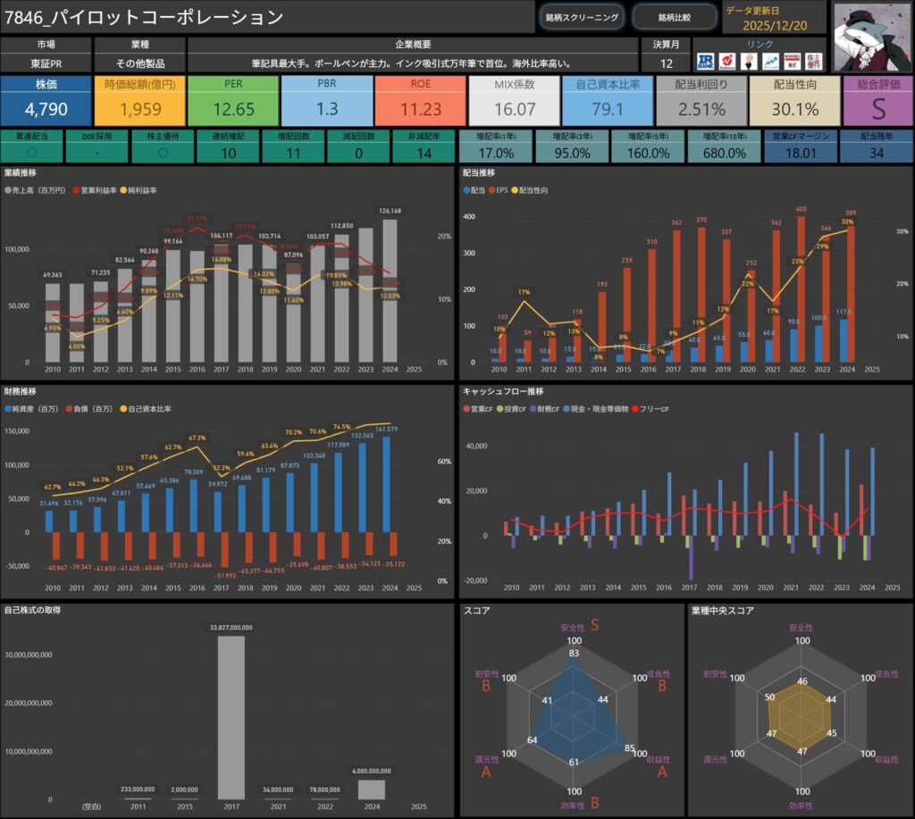Viewport: 915px width, 819px height.
Task: Open the 銘柄比較 page
Action: 675,17
